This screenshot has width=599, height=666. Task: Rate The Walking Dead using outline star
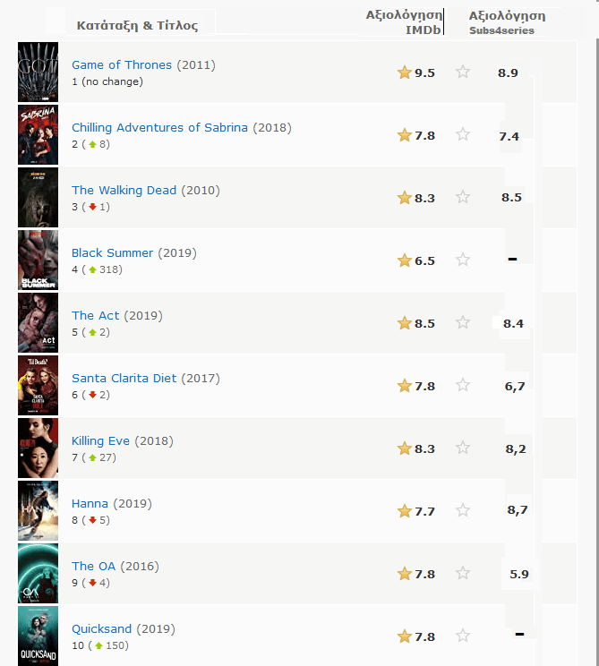pos(463,197)
